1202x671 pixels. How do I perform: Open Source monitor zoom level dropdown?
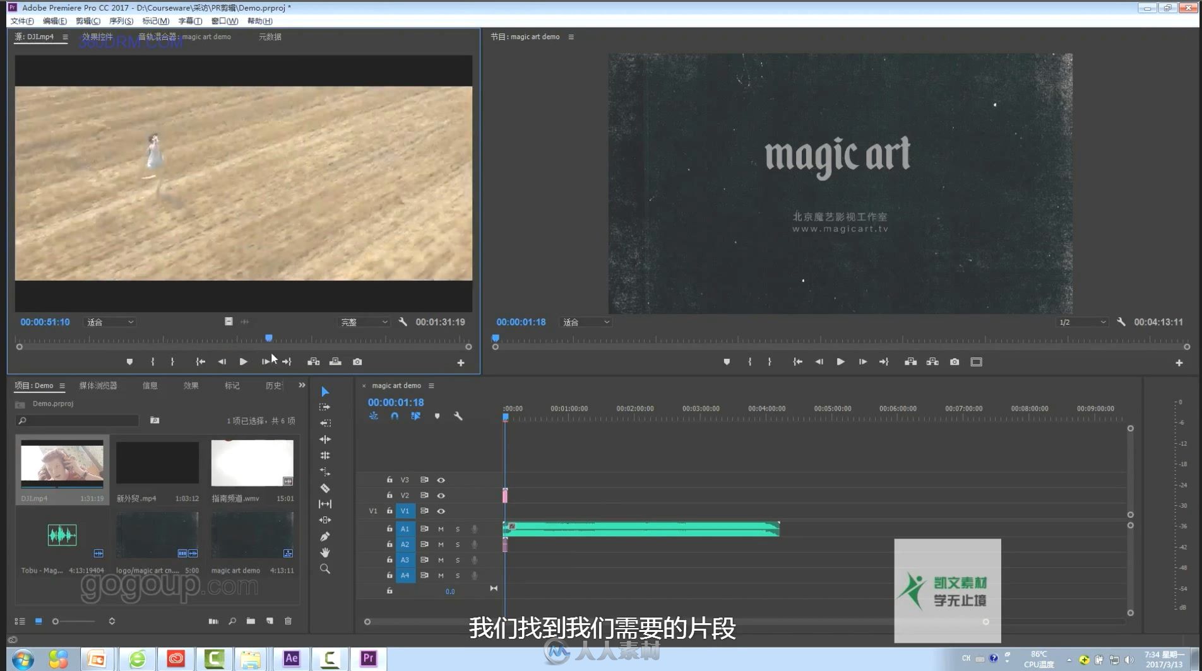pyautogui.click(x=110, y=322)
